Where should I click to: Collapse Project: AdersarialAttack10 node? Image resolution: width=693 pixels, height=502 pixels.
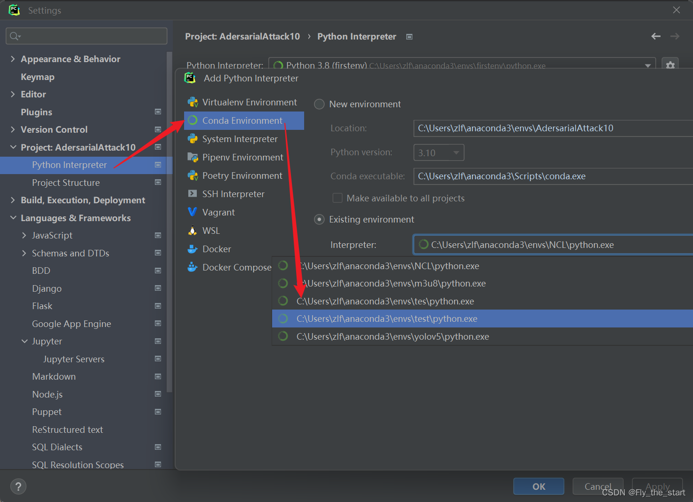click(x=13, y=147)
